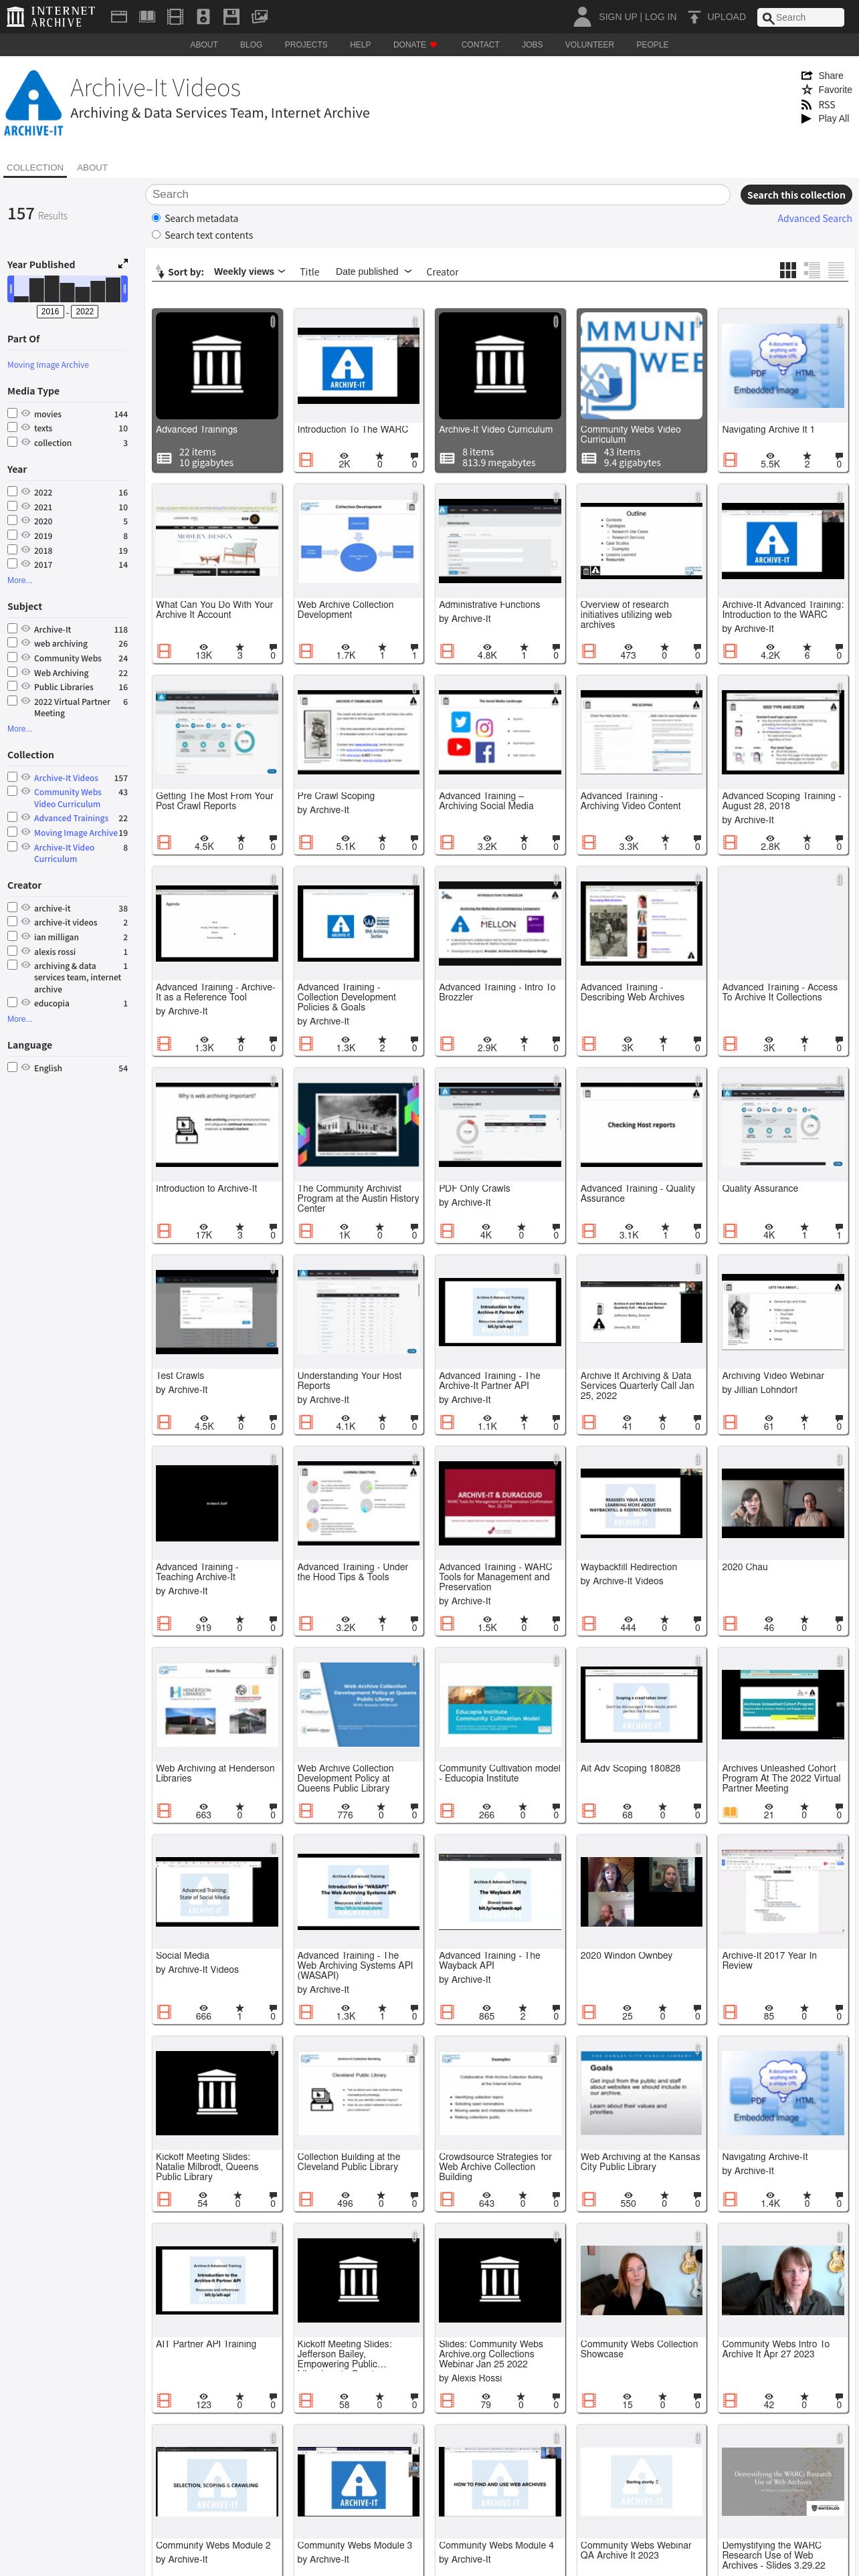Click Search this collection button
The height and width of the screenshot is (2576, 859).
(796, 195)
